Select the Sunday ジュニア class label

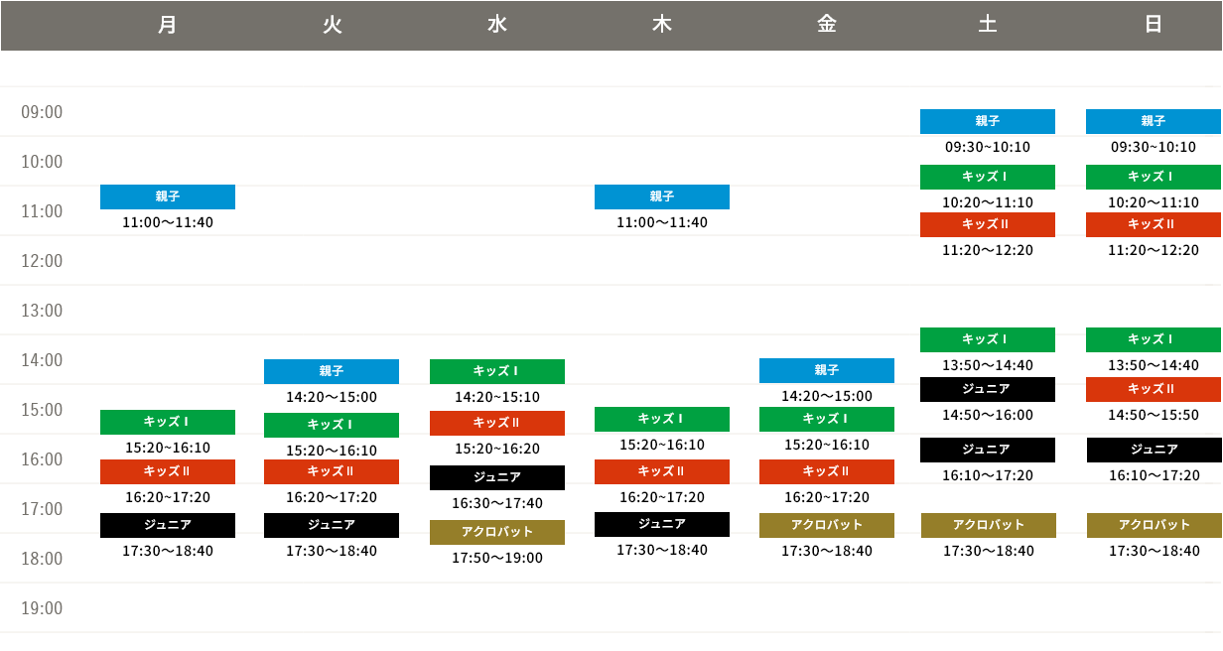(1154, 450)
